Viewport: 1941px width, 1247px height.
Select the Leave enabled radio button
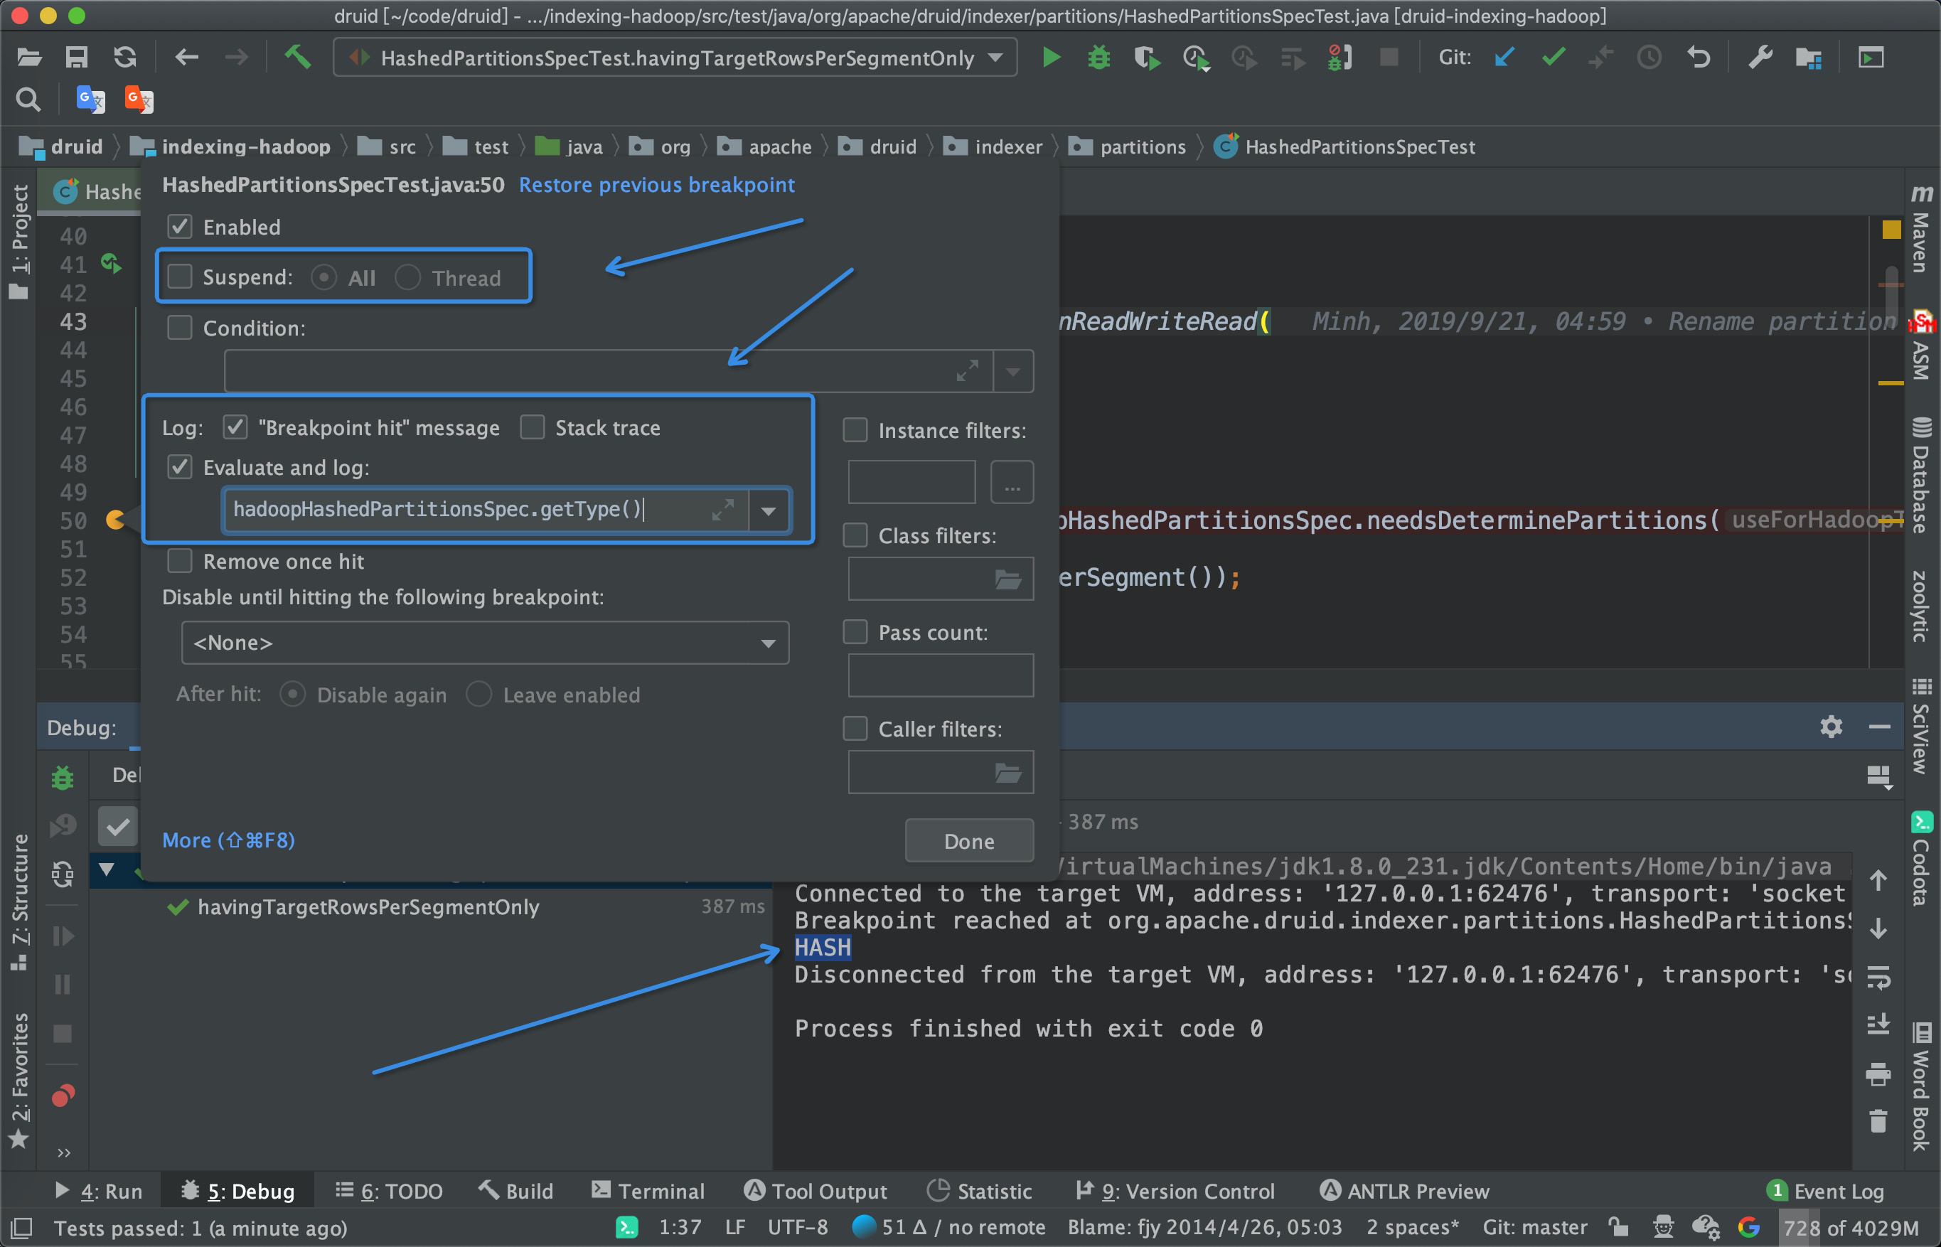pyautogui.click(x=479, y=694)
